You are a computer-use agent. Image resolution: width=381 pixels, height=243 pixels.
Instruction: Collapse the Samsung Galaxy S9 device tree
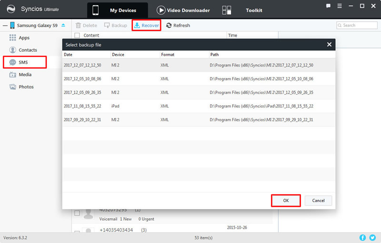click(x=5, y=26)
